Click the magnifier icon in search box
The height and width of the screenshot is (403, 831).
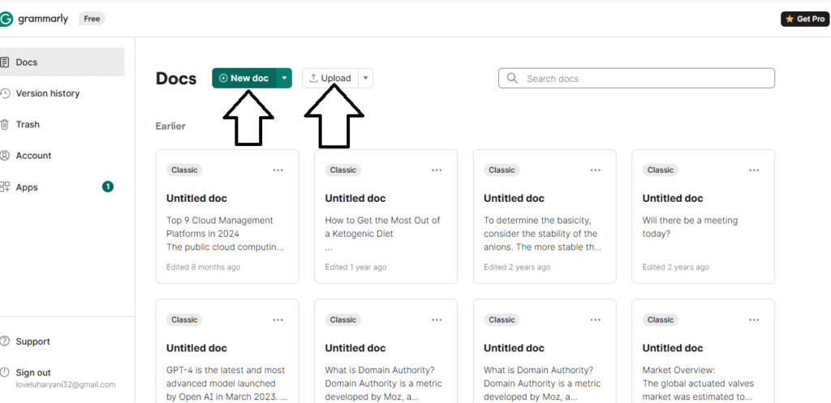click(512, 79)
